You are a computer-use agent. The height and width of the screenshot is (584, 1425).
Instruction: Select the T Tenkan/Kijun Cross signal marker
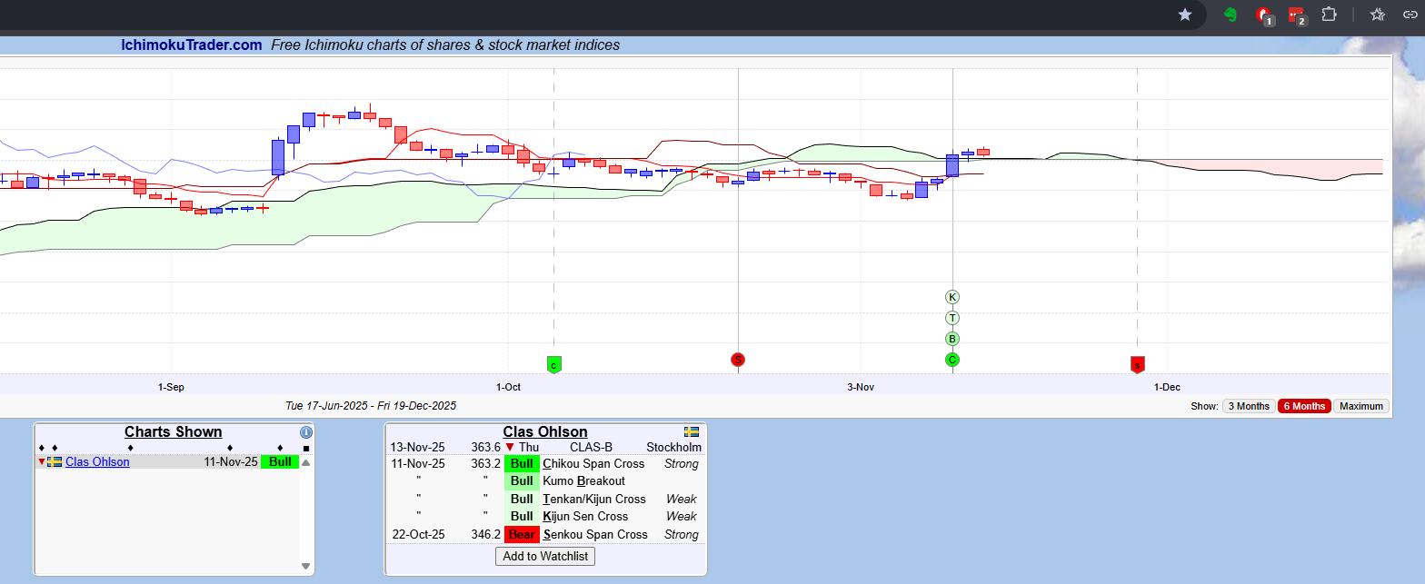coord(952,318)
